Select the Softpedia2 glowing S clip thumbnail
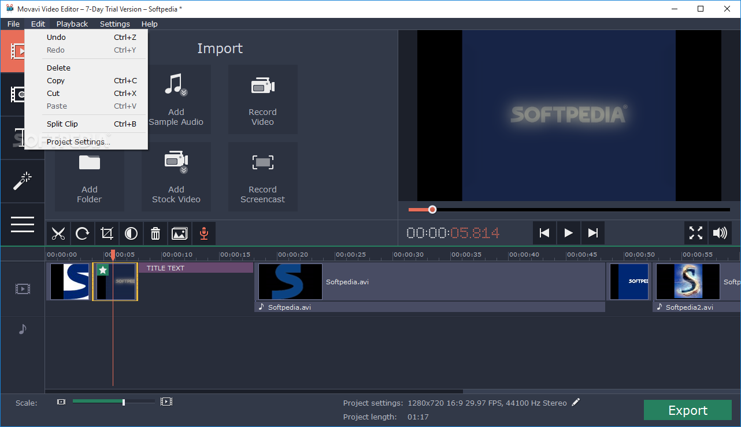Image resolution: width=741 pixels, height=427 pixels. pos(688,281)
